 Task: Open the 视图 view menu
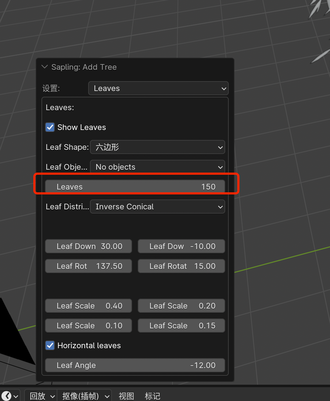(x=126, y=396)
